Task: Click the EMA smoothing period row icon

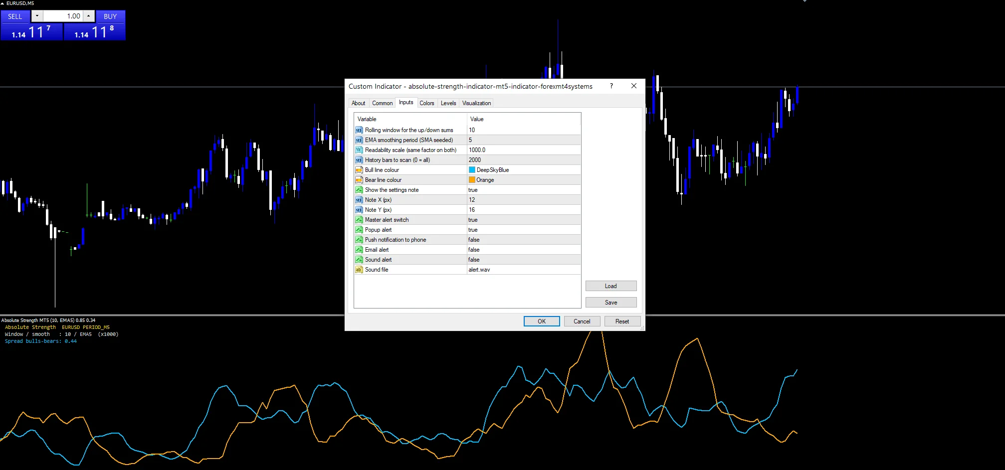Action: [359, 140]
